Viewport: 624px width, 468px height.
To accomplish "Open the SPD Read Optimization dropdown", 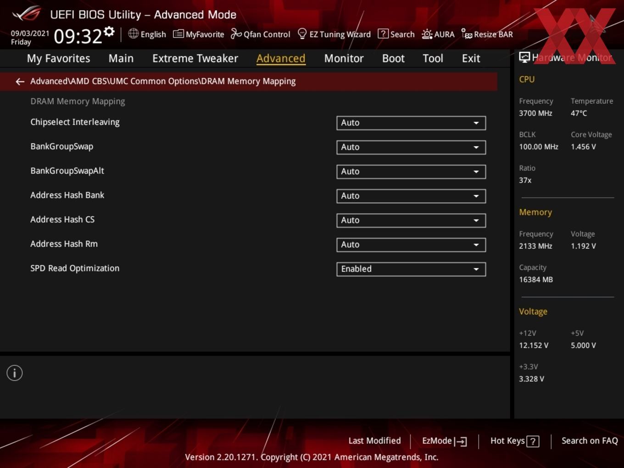I will (x=411, y=269).
